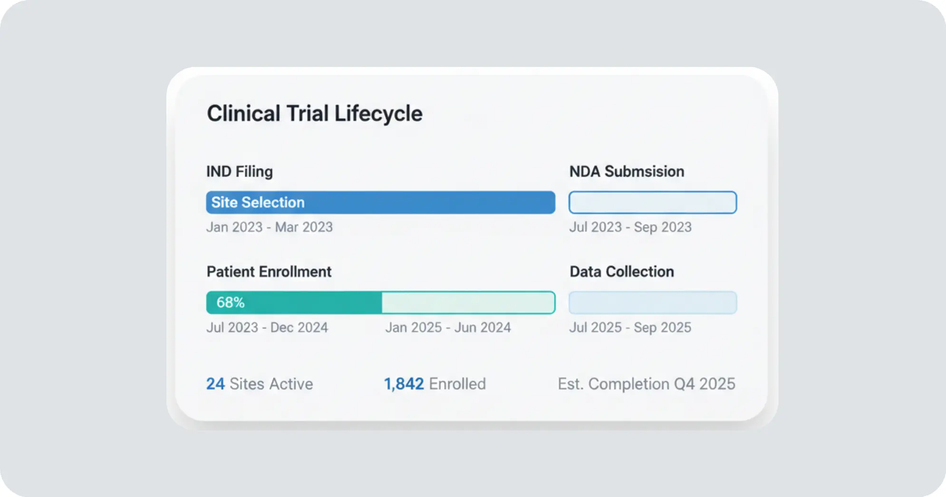Viewport: 946px width, 497px height.
Task: Select the NDA Submission heading
Action: coord(627,172)
